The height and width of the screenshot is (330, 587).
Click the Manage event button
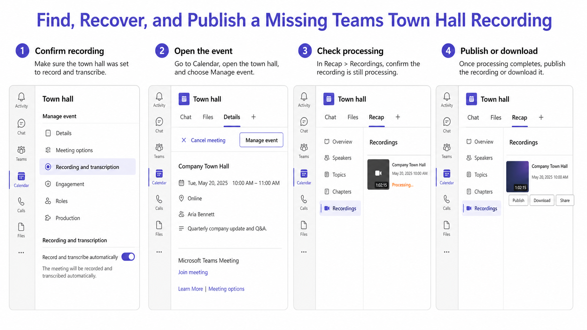pyautogui.click(x=262, y=140)
